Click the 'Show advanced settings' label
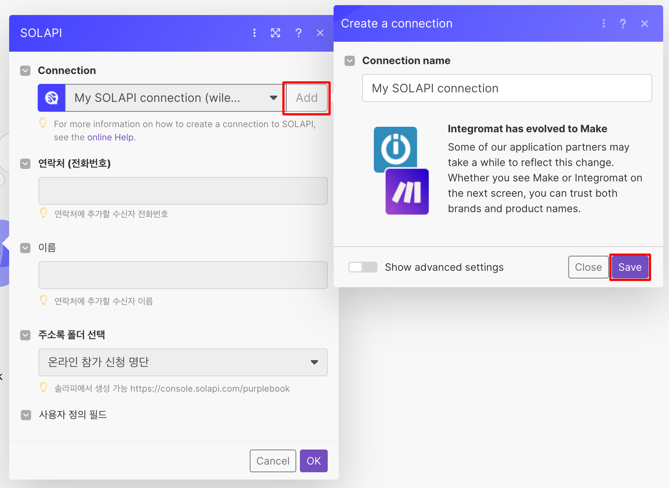This screenshot has width=669, height=488. click(444, 267)
